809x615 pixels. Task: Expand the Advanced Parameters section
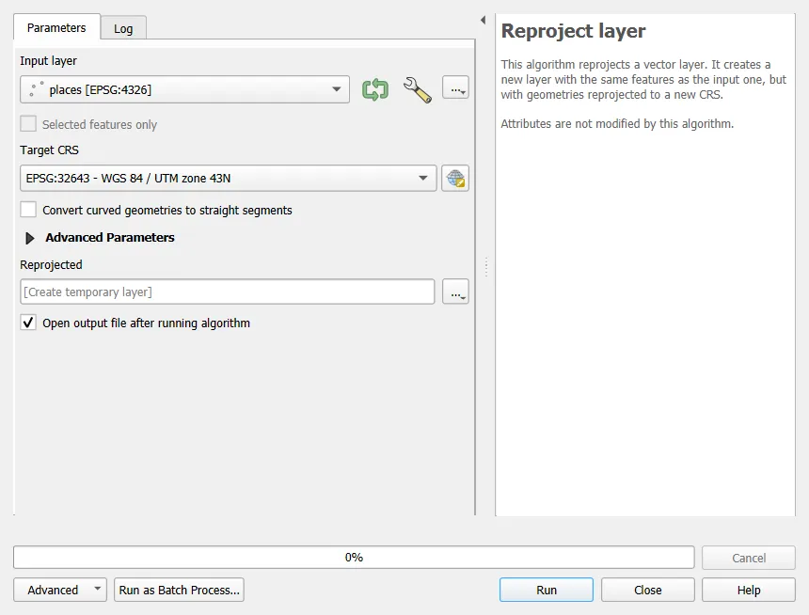(30, 238)
